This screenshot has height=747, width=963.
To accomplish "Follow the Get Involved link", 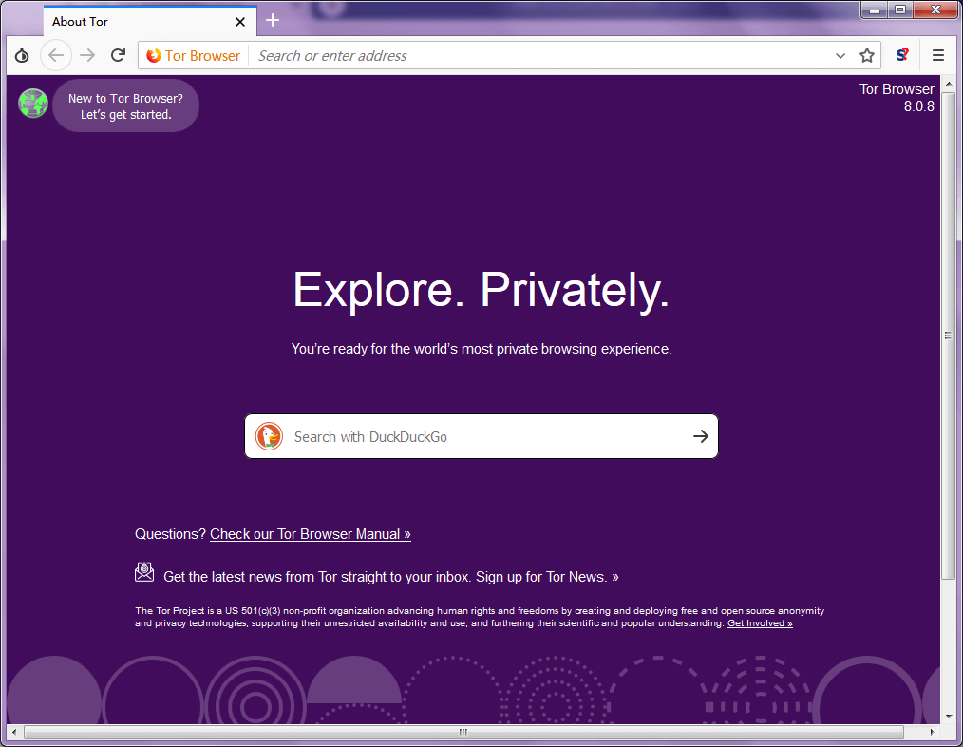I will (760, 623).
